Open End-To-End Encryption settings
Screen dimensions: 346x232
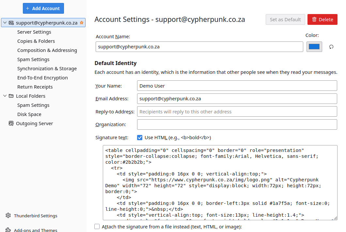point(42,78)
